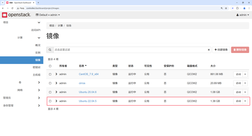
Task: Click the 1.38 GB size cell
Action: click(215, 101)
